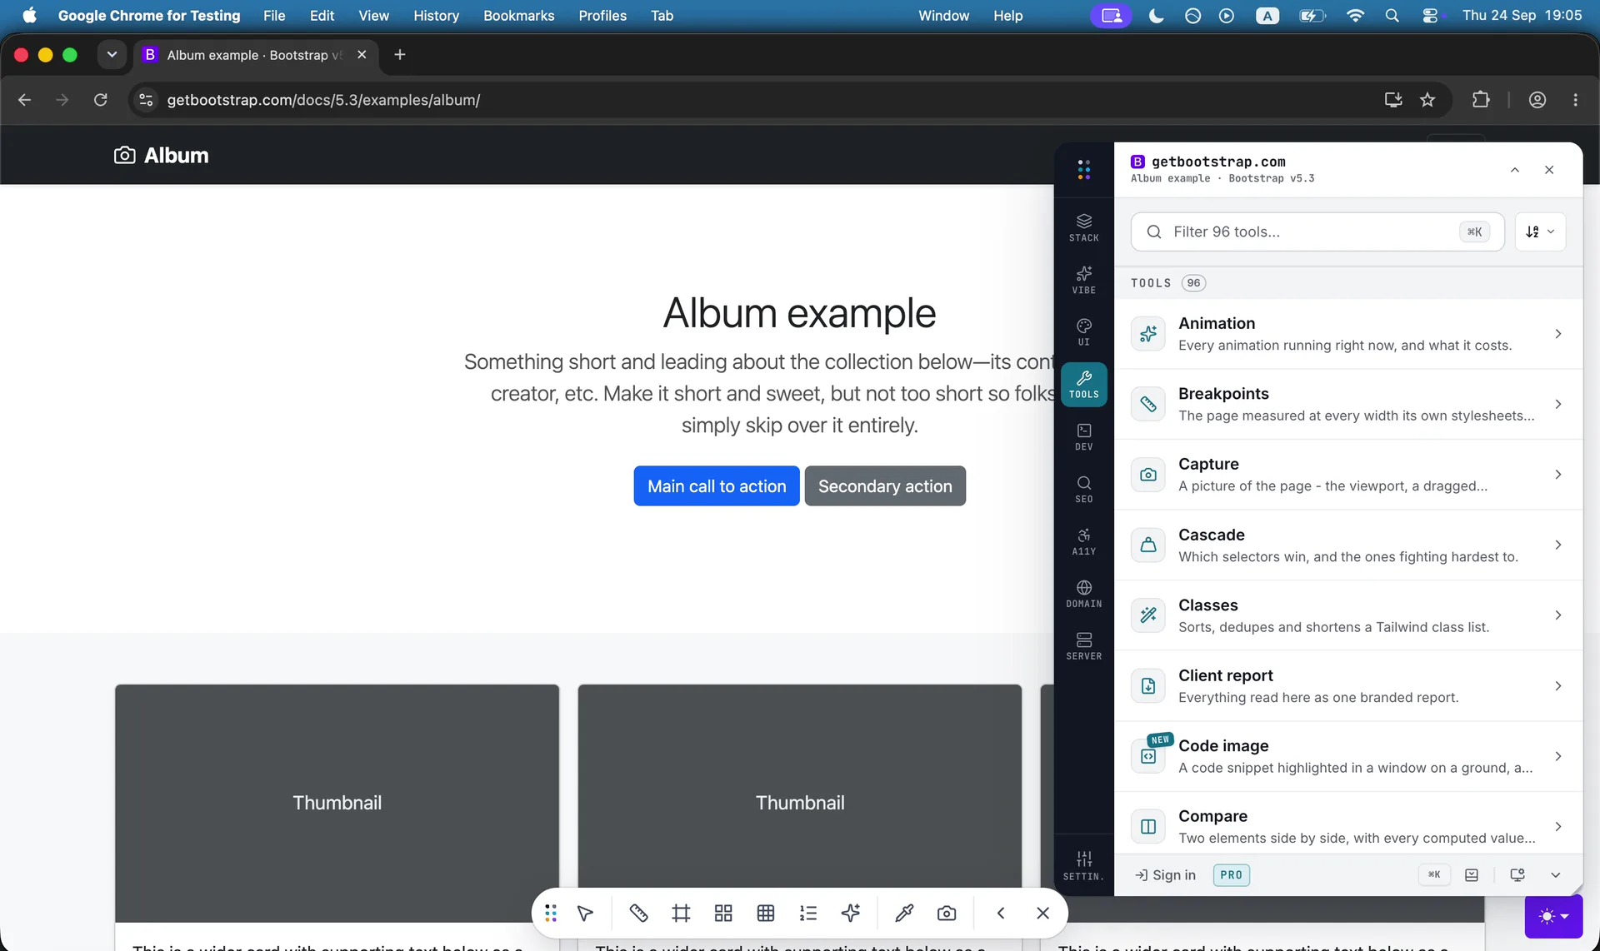Open a new browser tab
Viewport: 1600px width, 951px height.
pyautogui.click(x=400, y=55)
